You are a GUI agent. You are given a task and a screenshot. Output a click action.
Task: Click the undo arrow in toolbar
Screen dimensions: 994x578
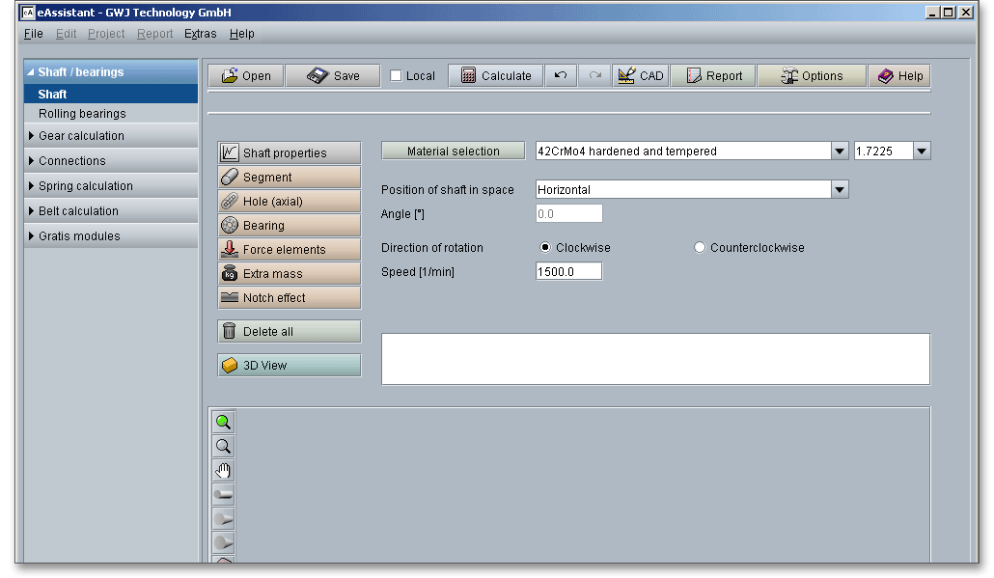(x=561, y=75)
